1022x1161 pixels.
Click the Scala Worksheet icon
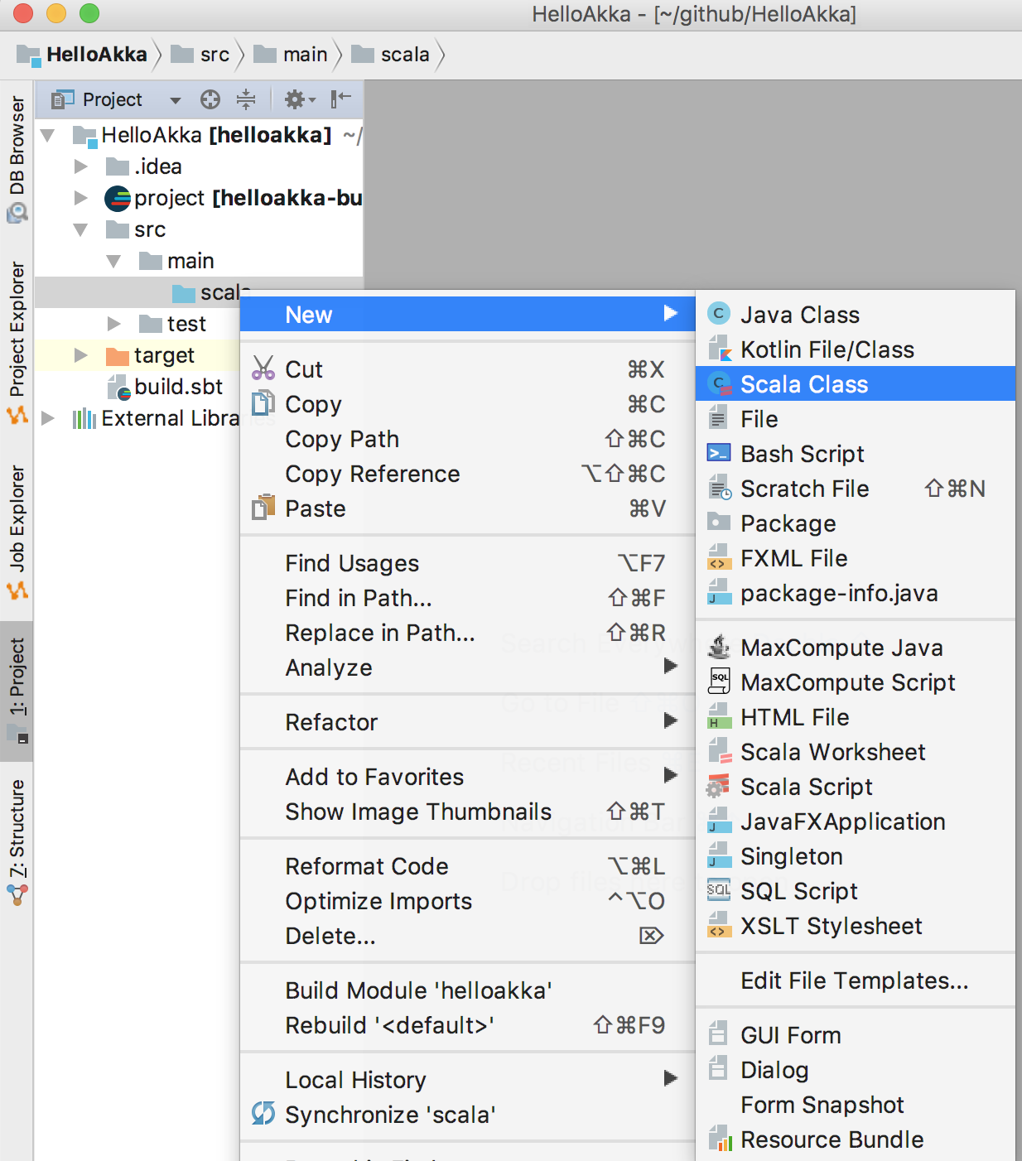click(x=719, y=751)
